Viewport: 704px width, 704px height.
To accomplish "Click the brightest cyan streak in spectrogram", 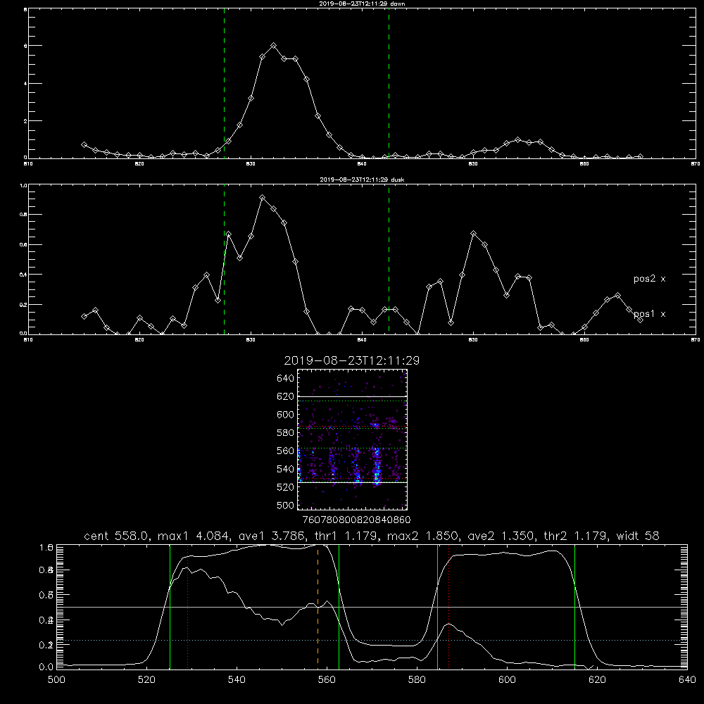I will click(377, 467).
